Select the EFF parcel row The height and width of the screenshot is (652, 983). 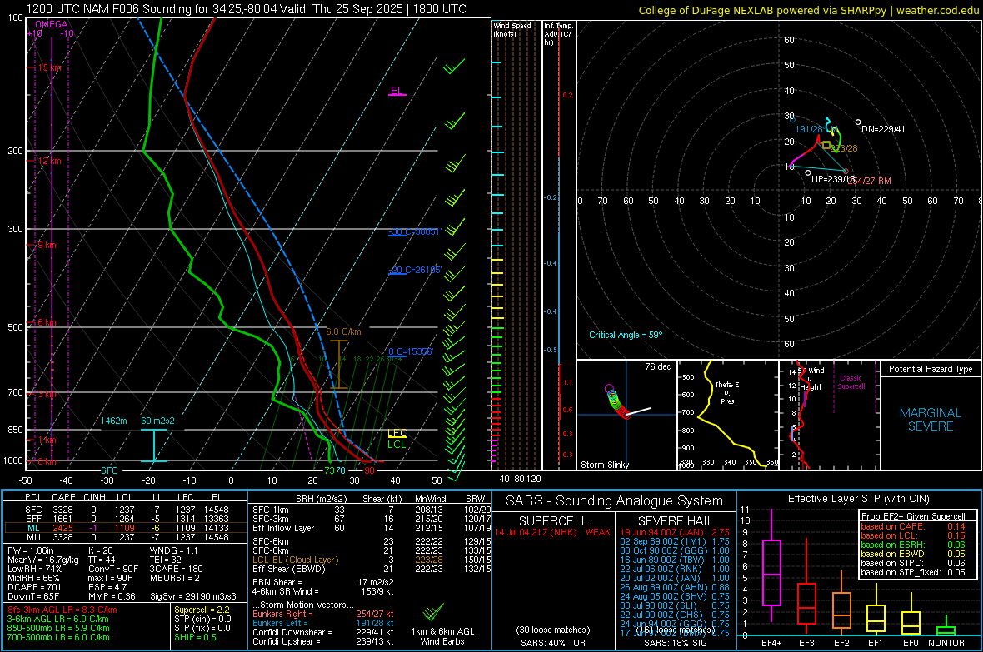[x=126, y=519]
